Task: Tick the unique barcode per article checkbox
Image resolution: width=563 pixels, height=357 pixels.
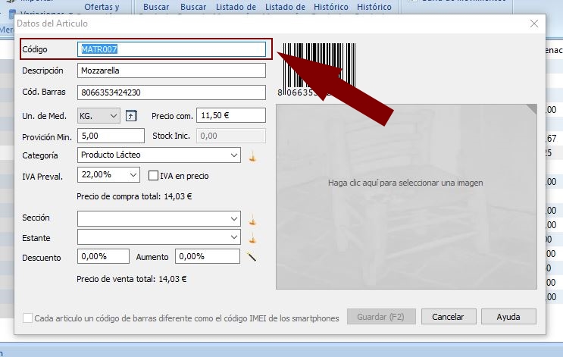Action: [x=27, y=318]
